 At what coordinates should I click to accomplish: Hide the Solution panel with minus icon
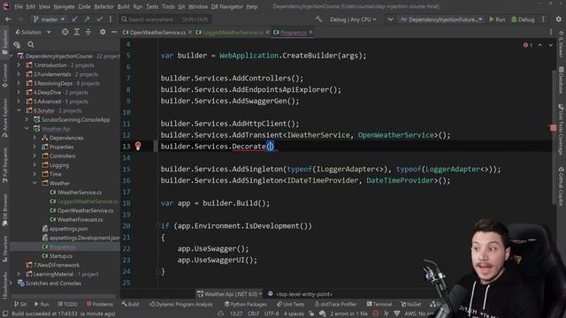[x=114, y=32]
